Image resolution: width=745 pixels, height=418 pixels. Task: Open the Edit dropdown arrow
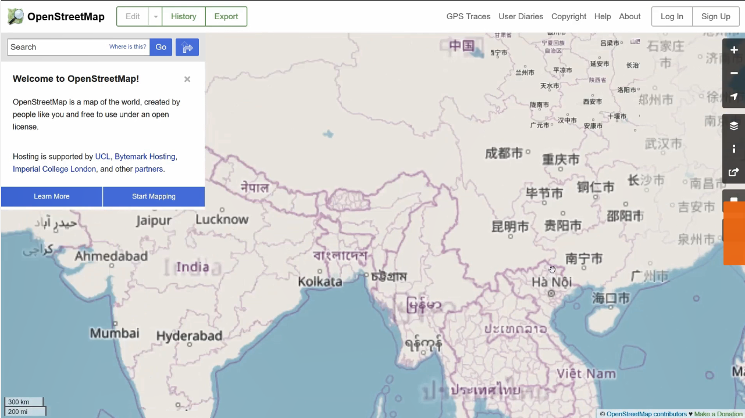[x=155, y=16]
